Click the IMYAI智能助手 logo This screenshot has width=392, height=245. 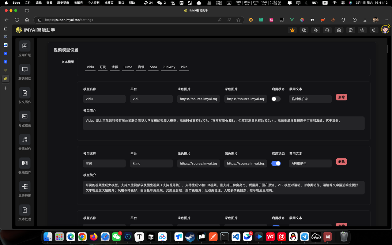(36, 30)
